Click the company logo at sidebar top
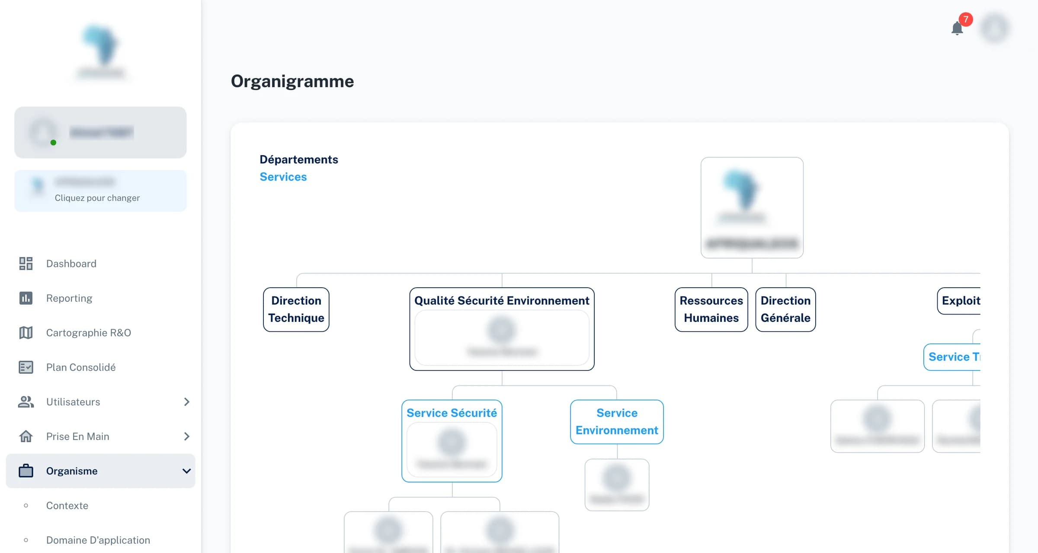Viewport: 1038px width, 553px height. coord(101,51)
